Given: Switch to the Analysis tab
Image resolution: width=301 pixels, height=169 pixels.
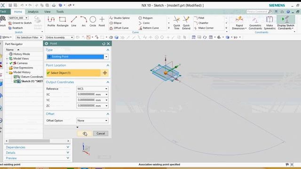Looking at the screenshot, I should coord(33,12).
